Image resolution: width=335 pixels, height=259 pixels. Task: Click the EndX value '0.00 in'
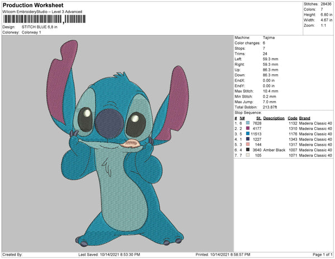pyautogui.click(x=269, y=80)
